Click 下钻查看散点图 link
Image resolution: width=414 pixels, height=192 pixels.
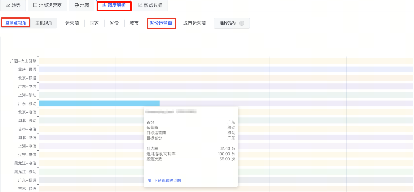pos(167,181)
